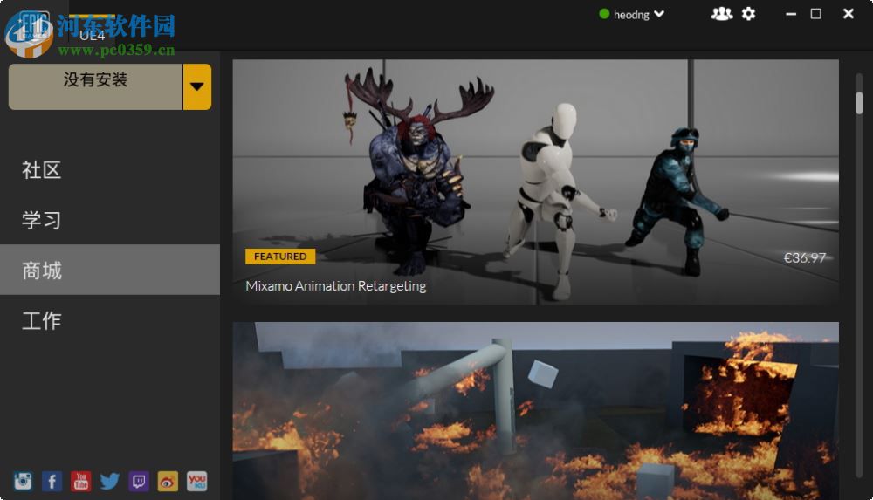This screenshot has width=873, height=500.
Task: Open the settings gear icon
Action: click(x=749, y=14)
